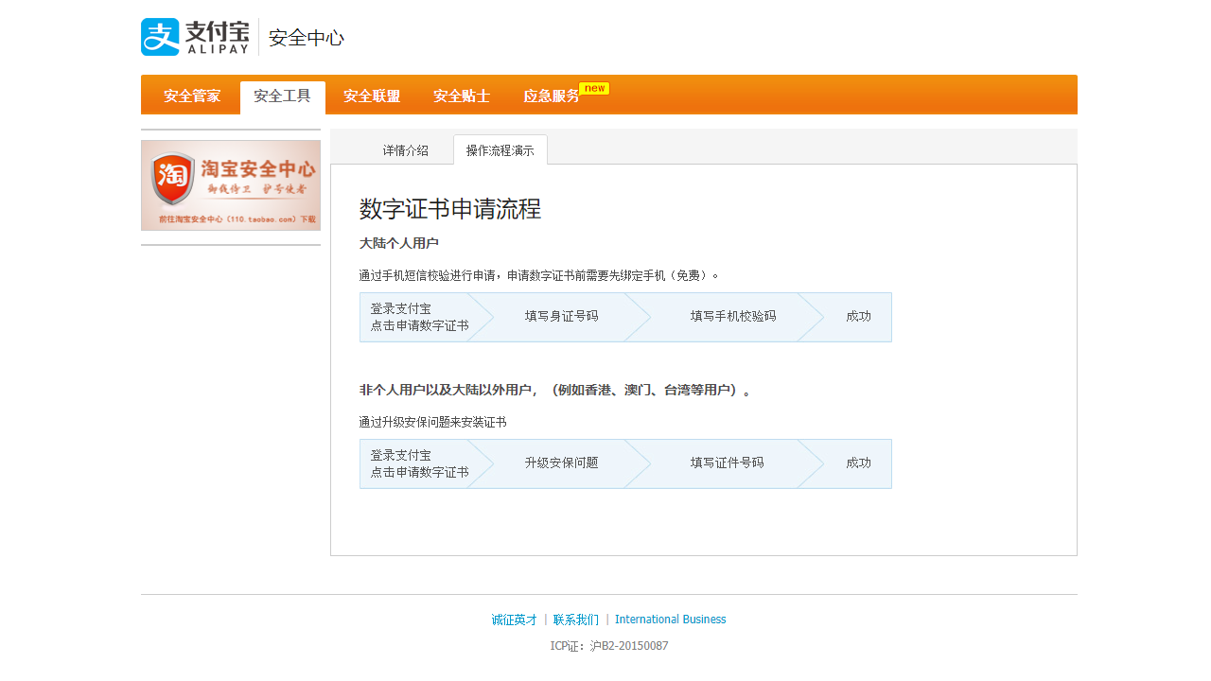1211x681 pixels.
Task: Select the 操作流程演示 tab
Action: [x=500, y=149]
